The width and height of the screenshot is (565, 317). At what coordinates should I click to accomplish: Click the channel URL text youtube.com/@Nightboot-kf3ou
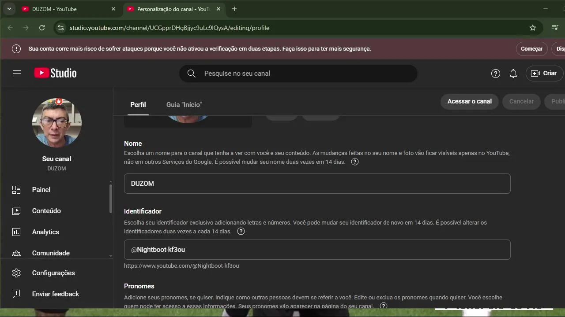click(181, 266)
